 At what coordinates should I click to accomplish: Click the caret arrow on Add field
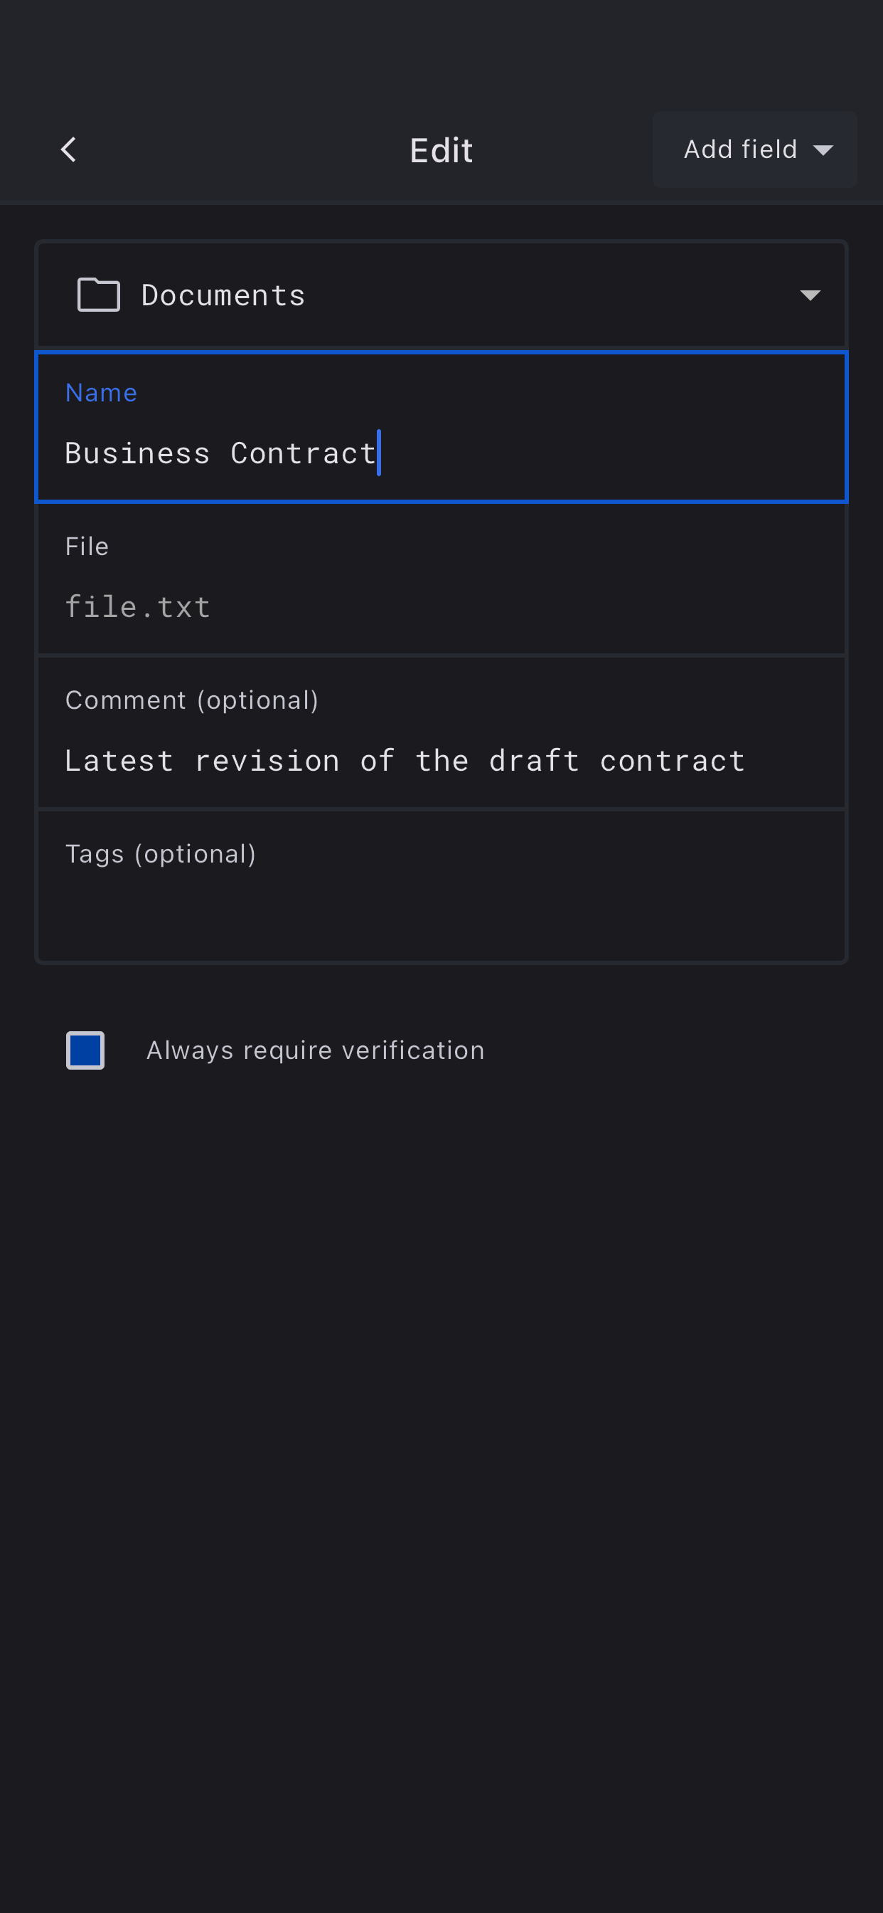pos(823,150)
